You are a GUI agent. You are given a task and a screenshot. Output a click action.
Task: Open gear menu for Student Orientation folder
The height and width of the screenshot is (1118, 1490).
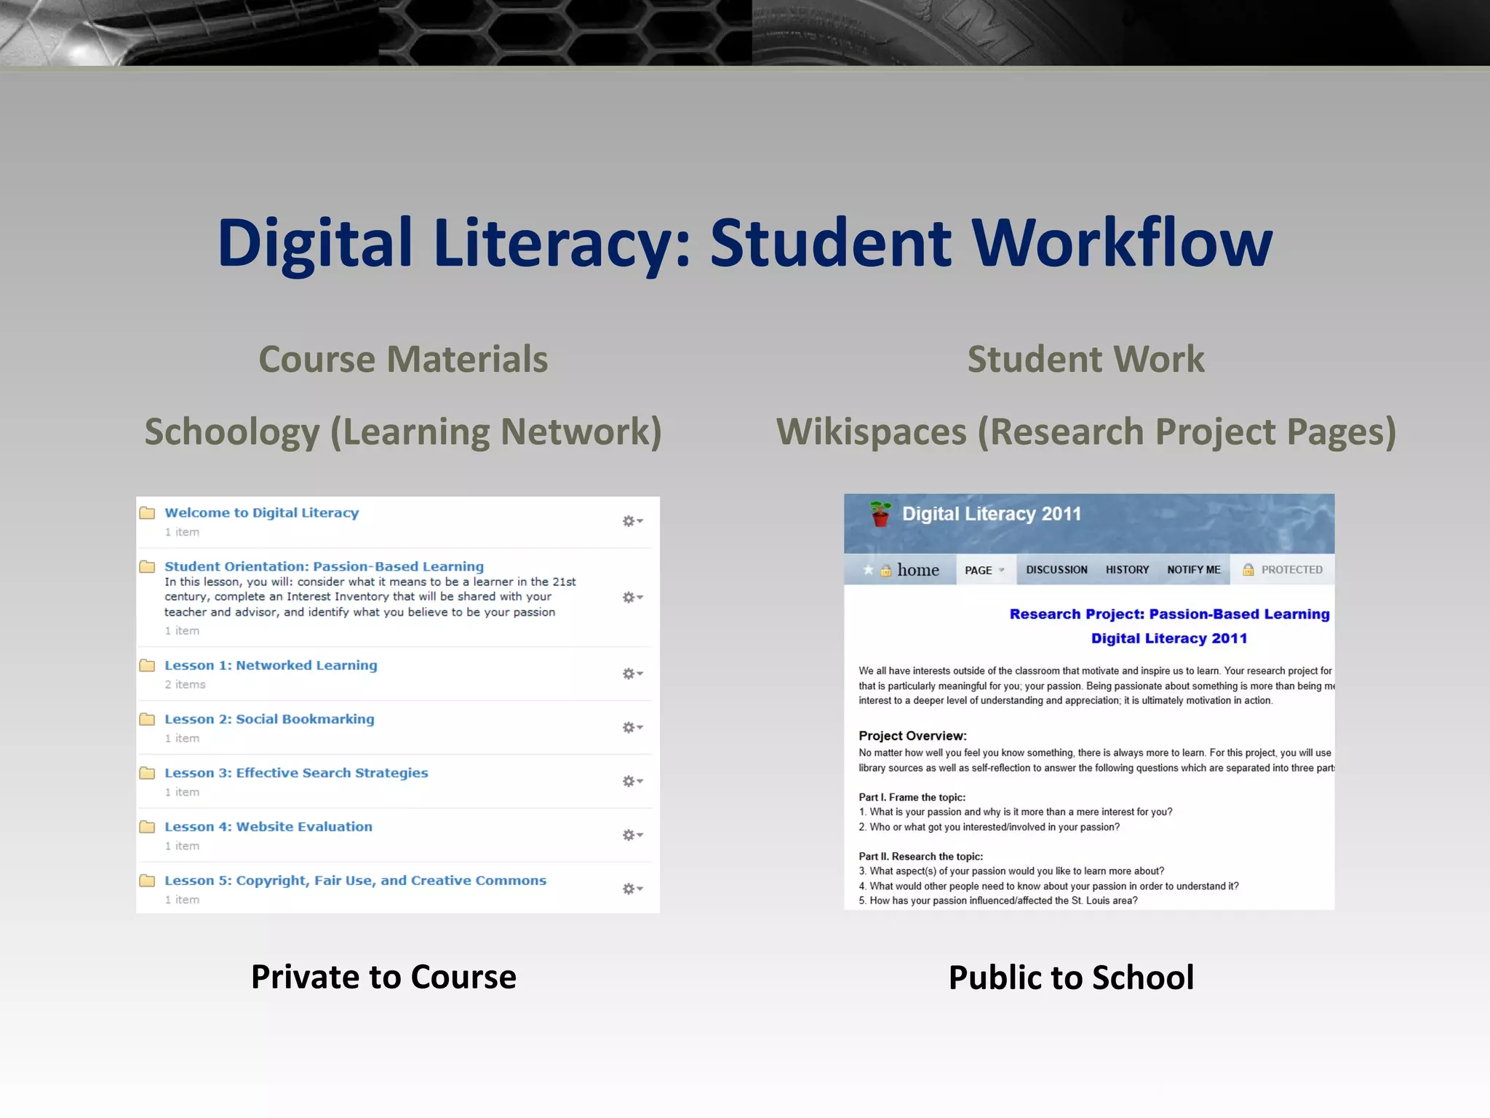tap(632, 598)
